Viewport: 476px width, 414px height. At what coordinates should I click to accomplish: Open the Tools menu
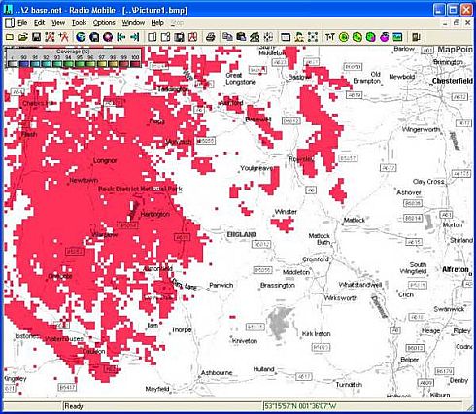coord(79,23)
